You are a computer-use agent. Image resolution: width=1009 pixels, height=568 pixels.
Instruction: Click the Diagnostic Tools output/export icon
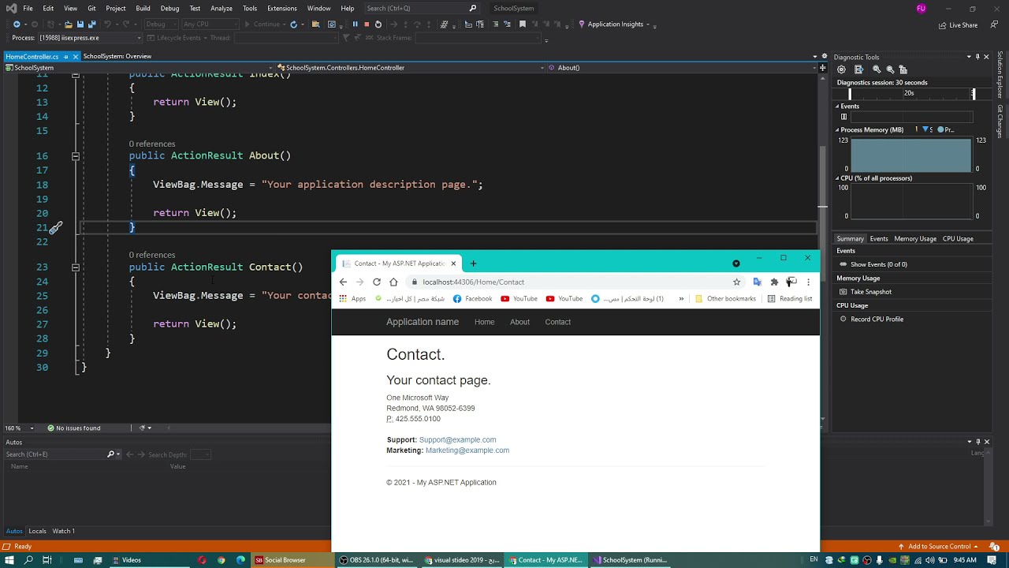[x=858, y=69]
